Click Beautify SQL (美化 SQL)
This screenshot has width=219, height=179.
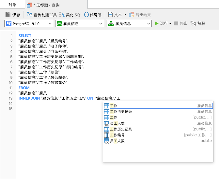(x=70, y=15)
